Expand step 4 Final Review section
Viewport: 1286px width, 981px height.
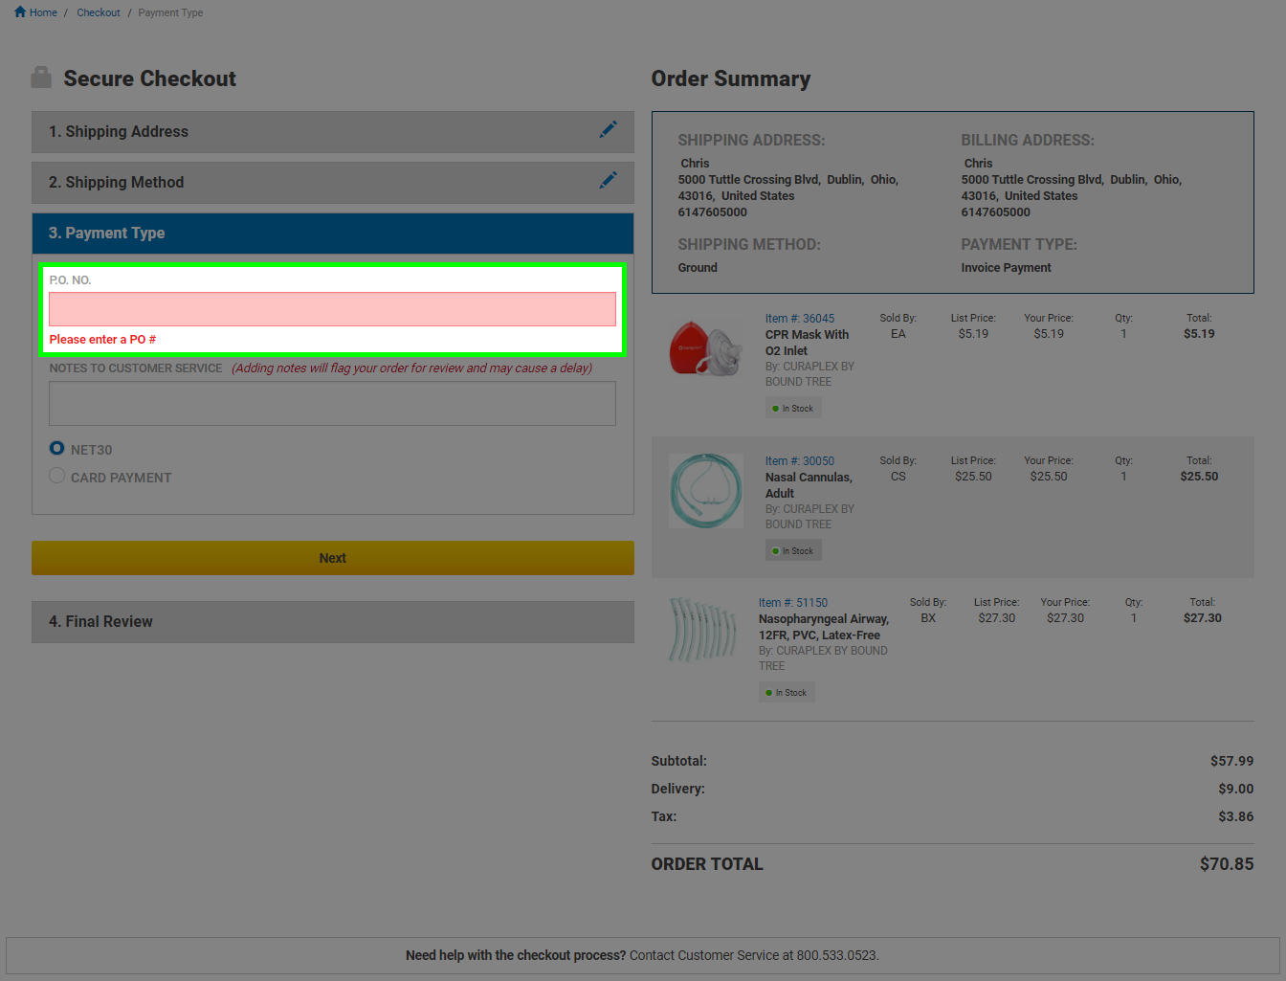click(x=333, y=622)
